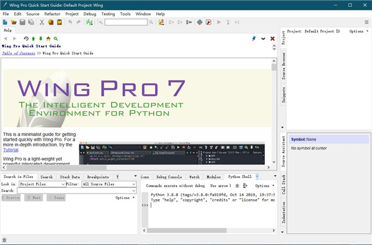Open the PDF documentation icon
372x245 pixels.
(x=208, y=22)
